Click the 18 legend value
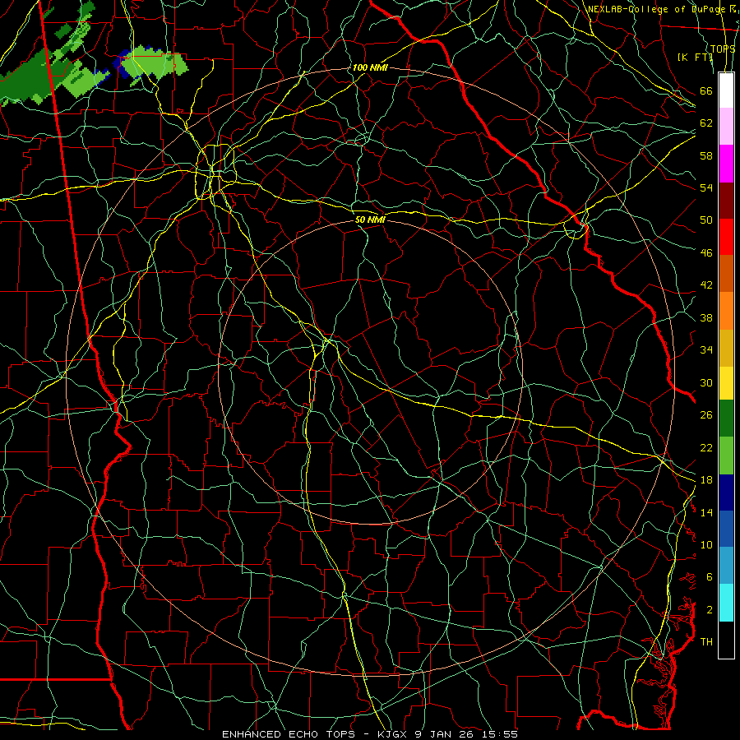This screenshot has height=740, width=740. click(x=706, y=480)
